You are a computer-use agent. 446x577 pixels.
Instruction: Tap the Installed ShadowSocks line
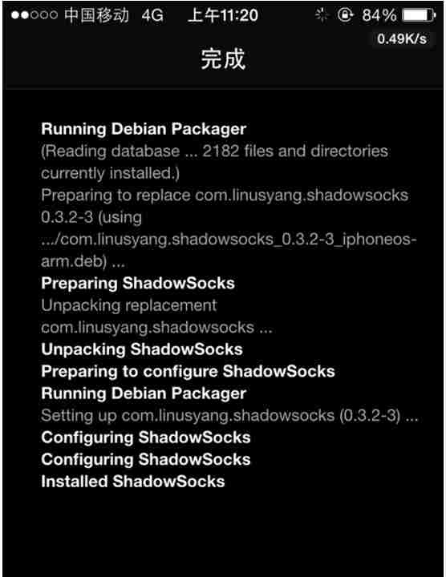[133, 482]
